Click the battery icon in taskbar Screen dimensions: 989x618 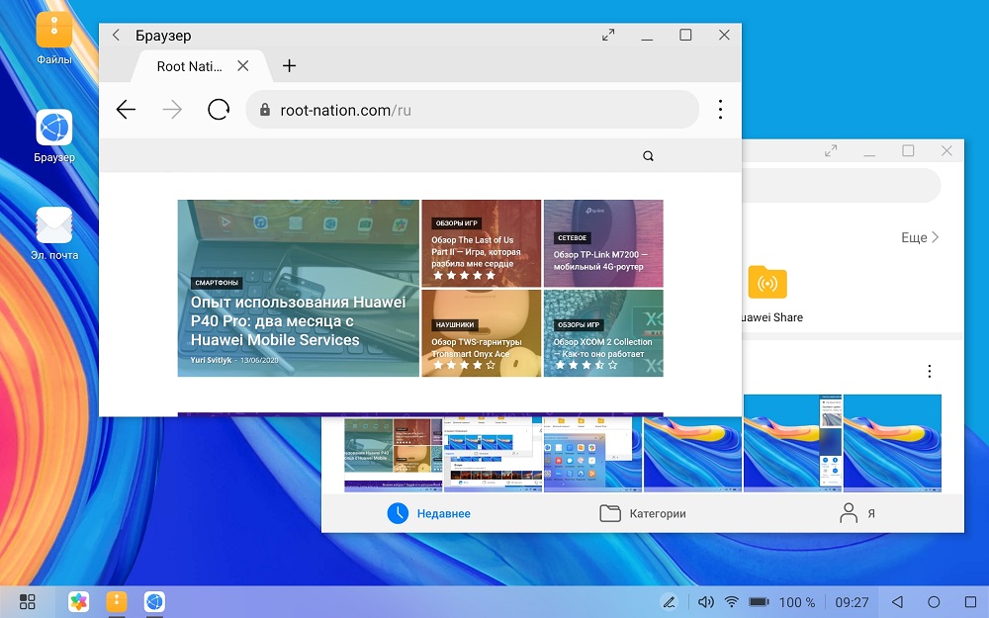tap(759, 602)
